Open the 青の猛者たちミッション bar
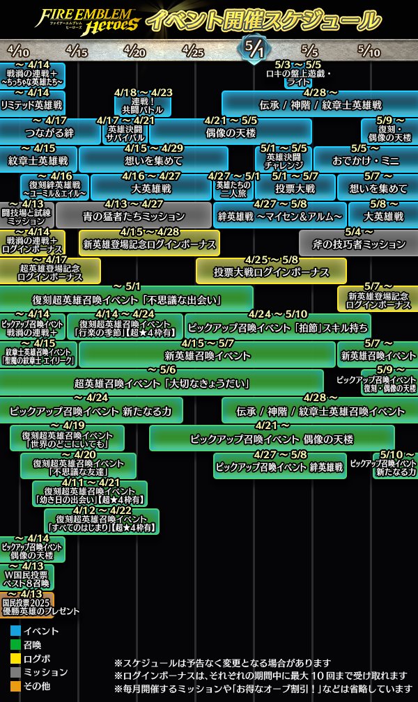Image resolution: width=418 pixels, height=702 pixels. coord(134,216)
